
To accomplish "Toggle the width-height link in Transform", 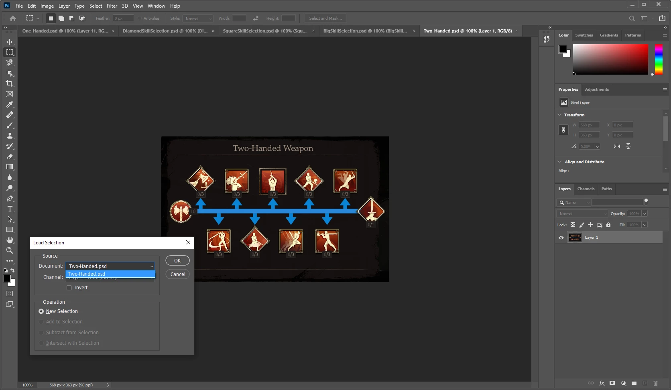I will 563,130.
